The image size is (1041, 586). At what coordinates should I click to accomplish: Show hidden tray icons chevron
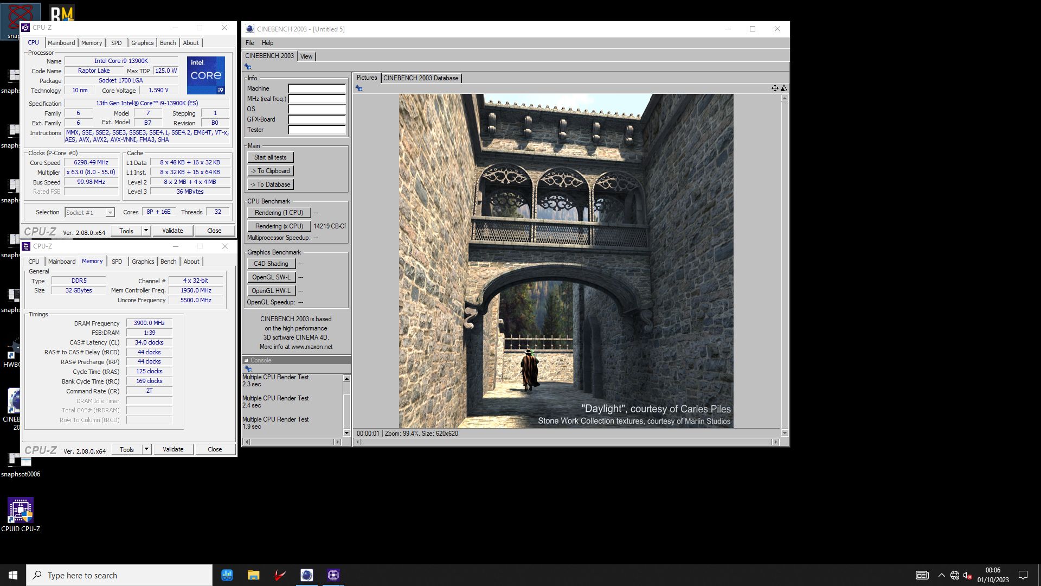click(x=941, y=575)
